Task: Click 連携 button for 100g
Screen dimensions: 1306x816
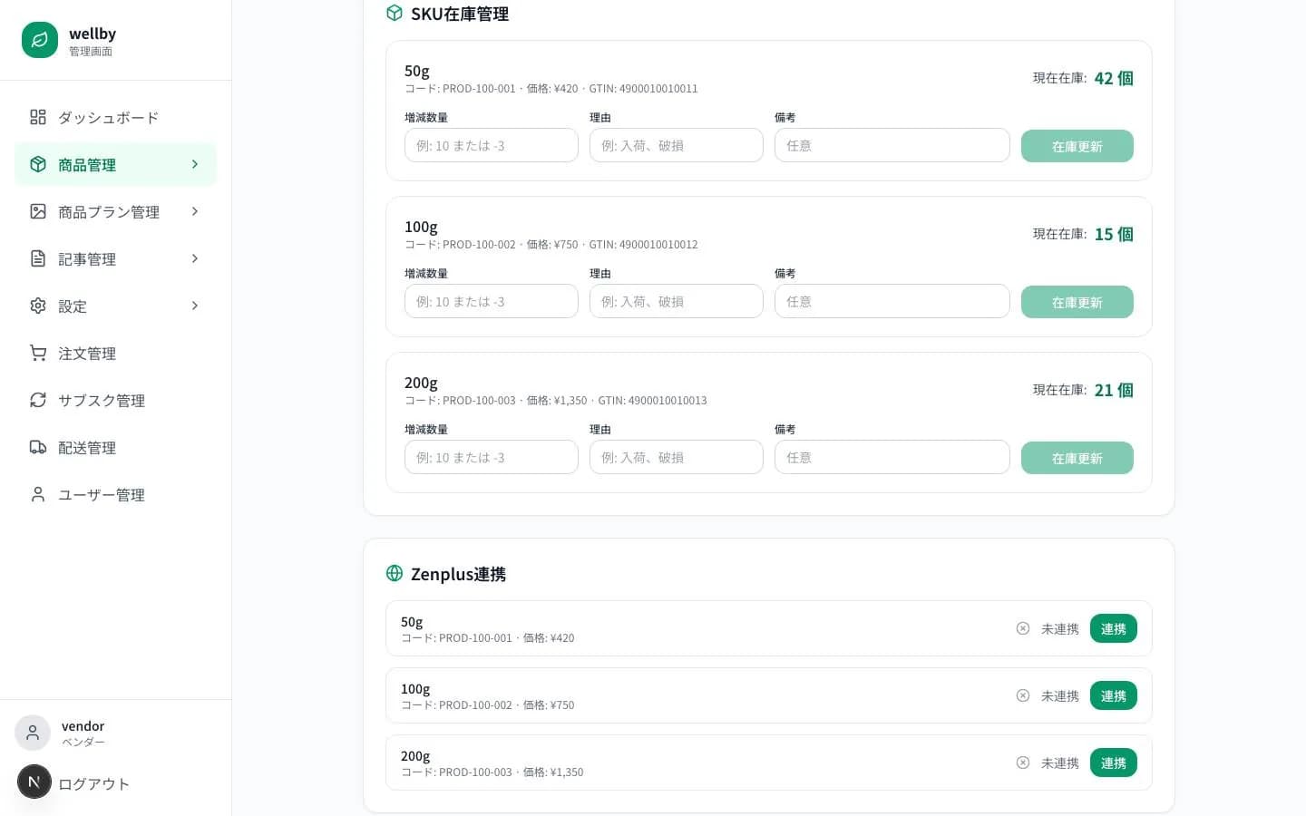Action: tap(1114, 695)
